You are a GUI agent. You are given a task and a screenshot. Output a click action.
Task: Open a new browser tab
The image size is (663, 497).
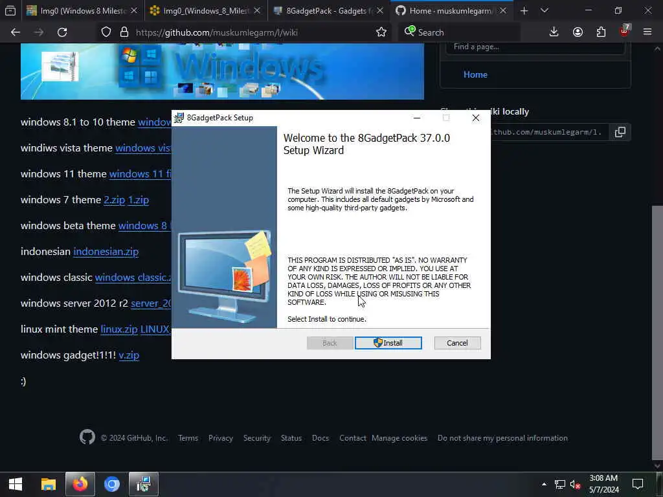coord(524,11)
